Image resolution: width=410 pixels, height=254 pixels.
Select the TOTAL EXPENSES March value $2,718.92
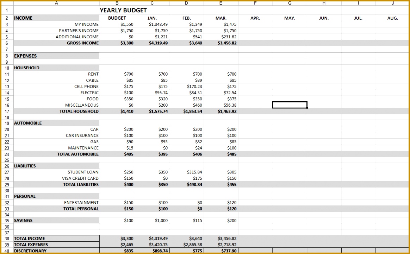(x=222, y=245)
